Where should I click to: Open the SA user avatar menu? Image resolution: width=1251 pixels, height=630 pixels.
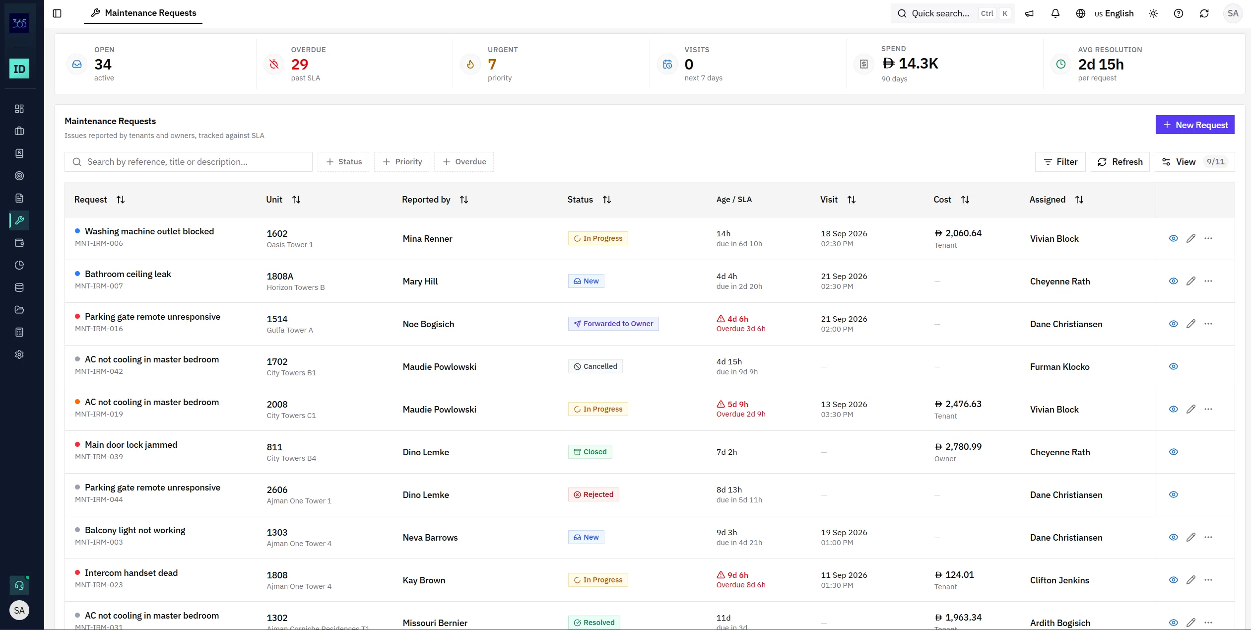[1233, 13]
